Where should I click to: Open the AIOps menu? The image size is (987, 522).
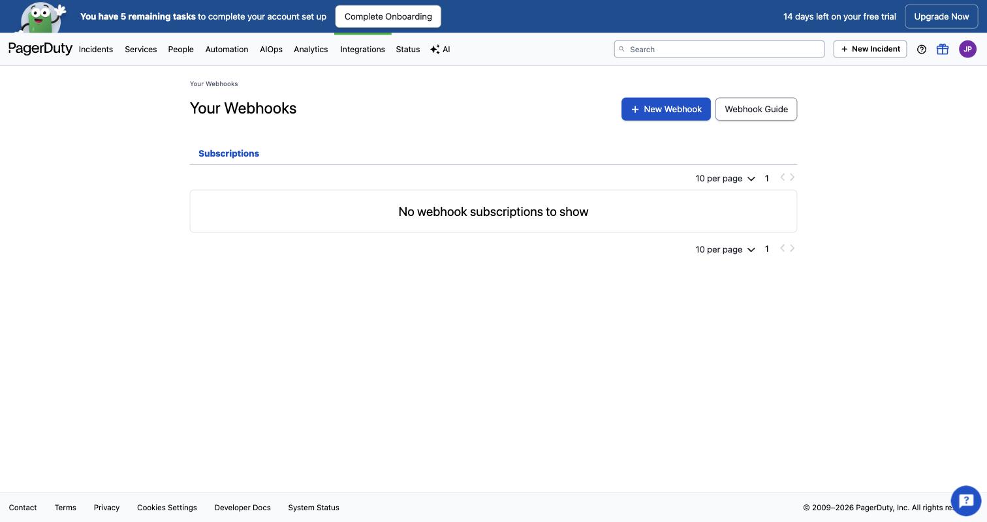[x=271, y=49]
